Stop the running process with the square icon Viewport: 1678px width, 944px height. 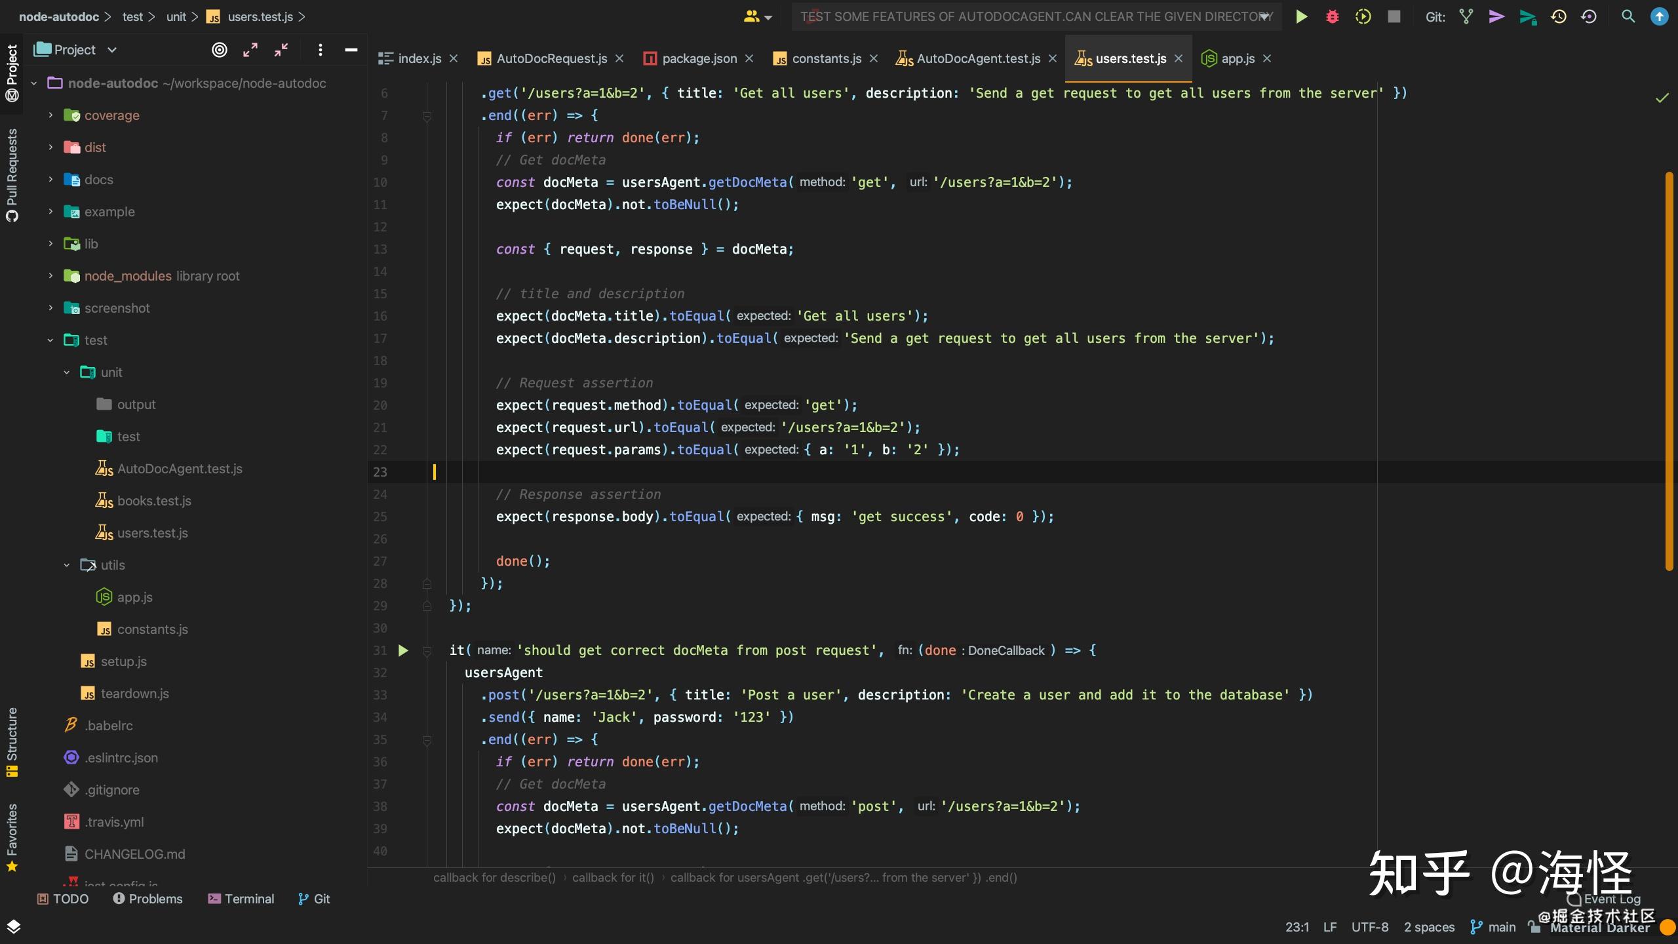pos(1394,16)
